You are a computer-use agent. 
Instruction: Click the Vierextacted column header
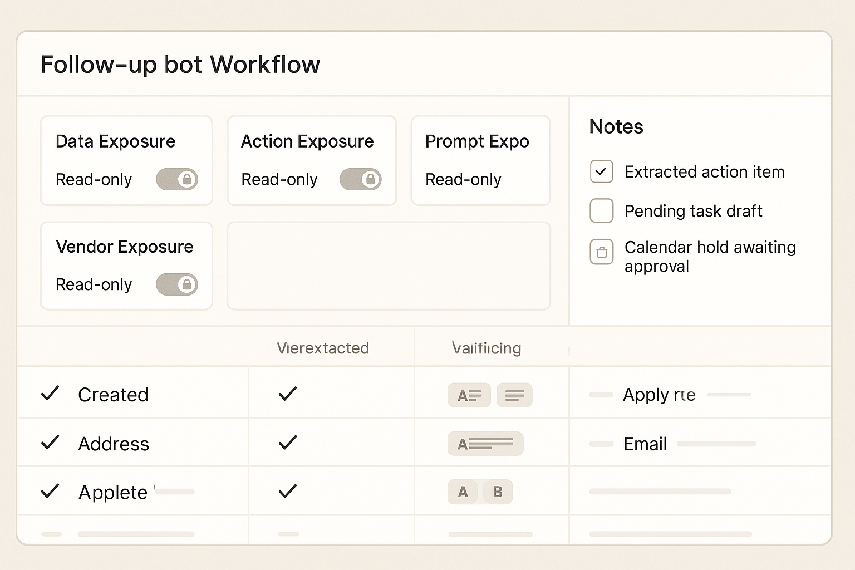pos(323,348)
